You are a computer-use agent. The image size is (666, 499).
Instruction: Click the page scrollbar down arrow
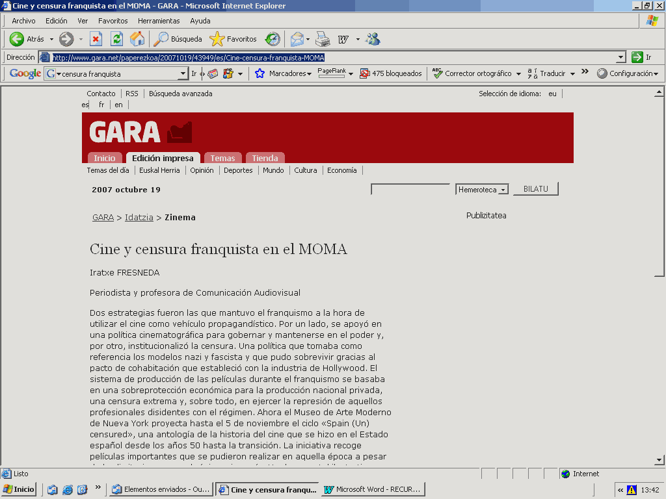click(659, 460)
